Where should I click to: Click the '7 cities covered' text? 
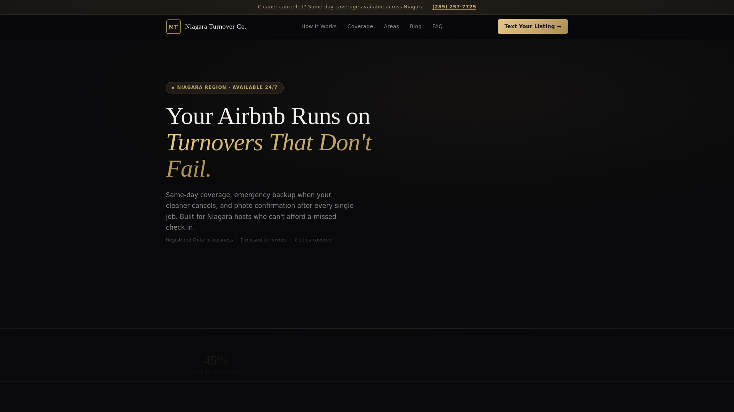click(x=312, y=240)
